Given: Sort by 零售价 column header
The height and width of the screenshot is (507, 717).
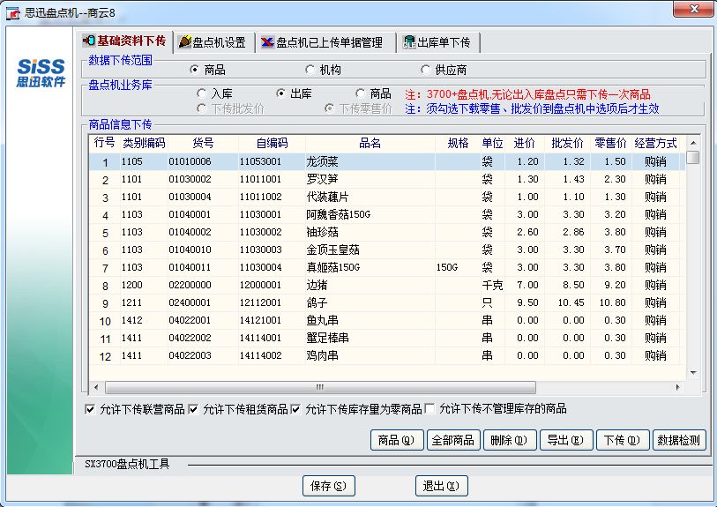Looking at the screenshot, I should [x=610, y=143].
